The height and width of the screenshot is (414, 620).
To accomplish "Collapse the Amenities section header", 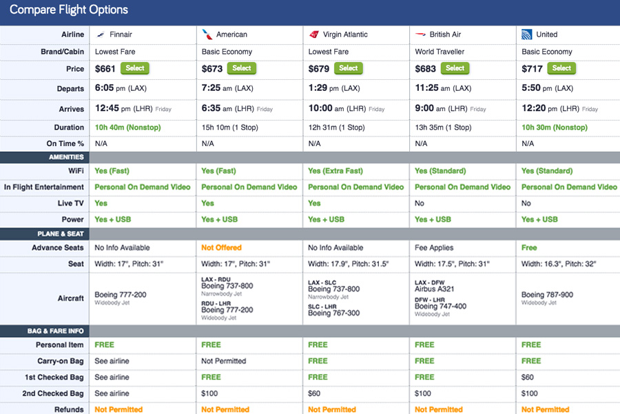I will click(x=67, y=157).
